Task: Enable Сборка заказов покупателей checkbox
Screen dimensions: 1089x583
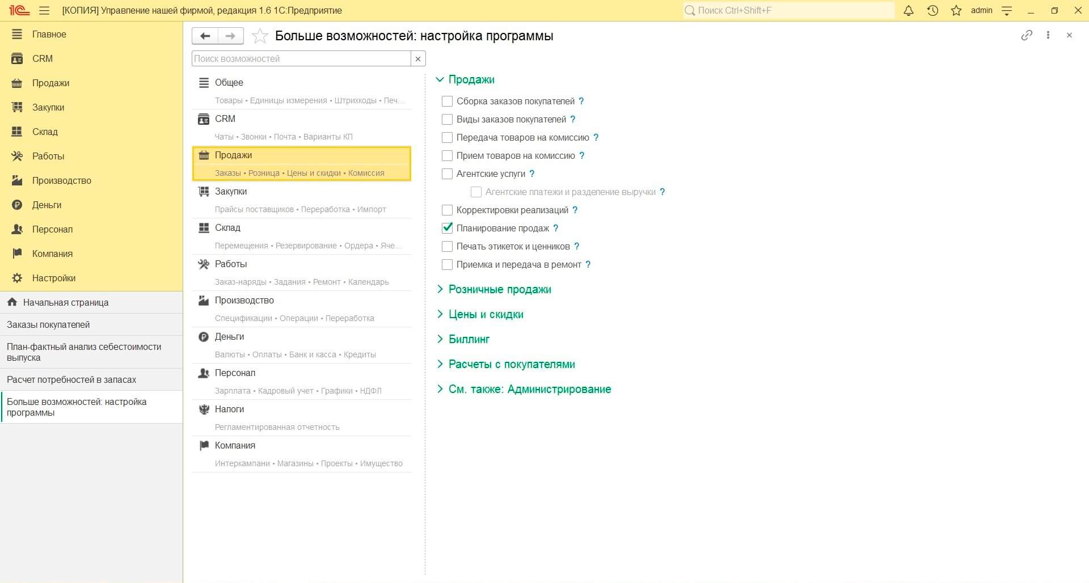Action: tap(447, 101)
